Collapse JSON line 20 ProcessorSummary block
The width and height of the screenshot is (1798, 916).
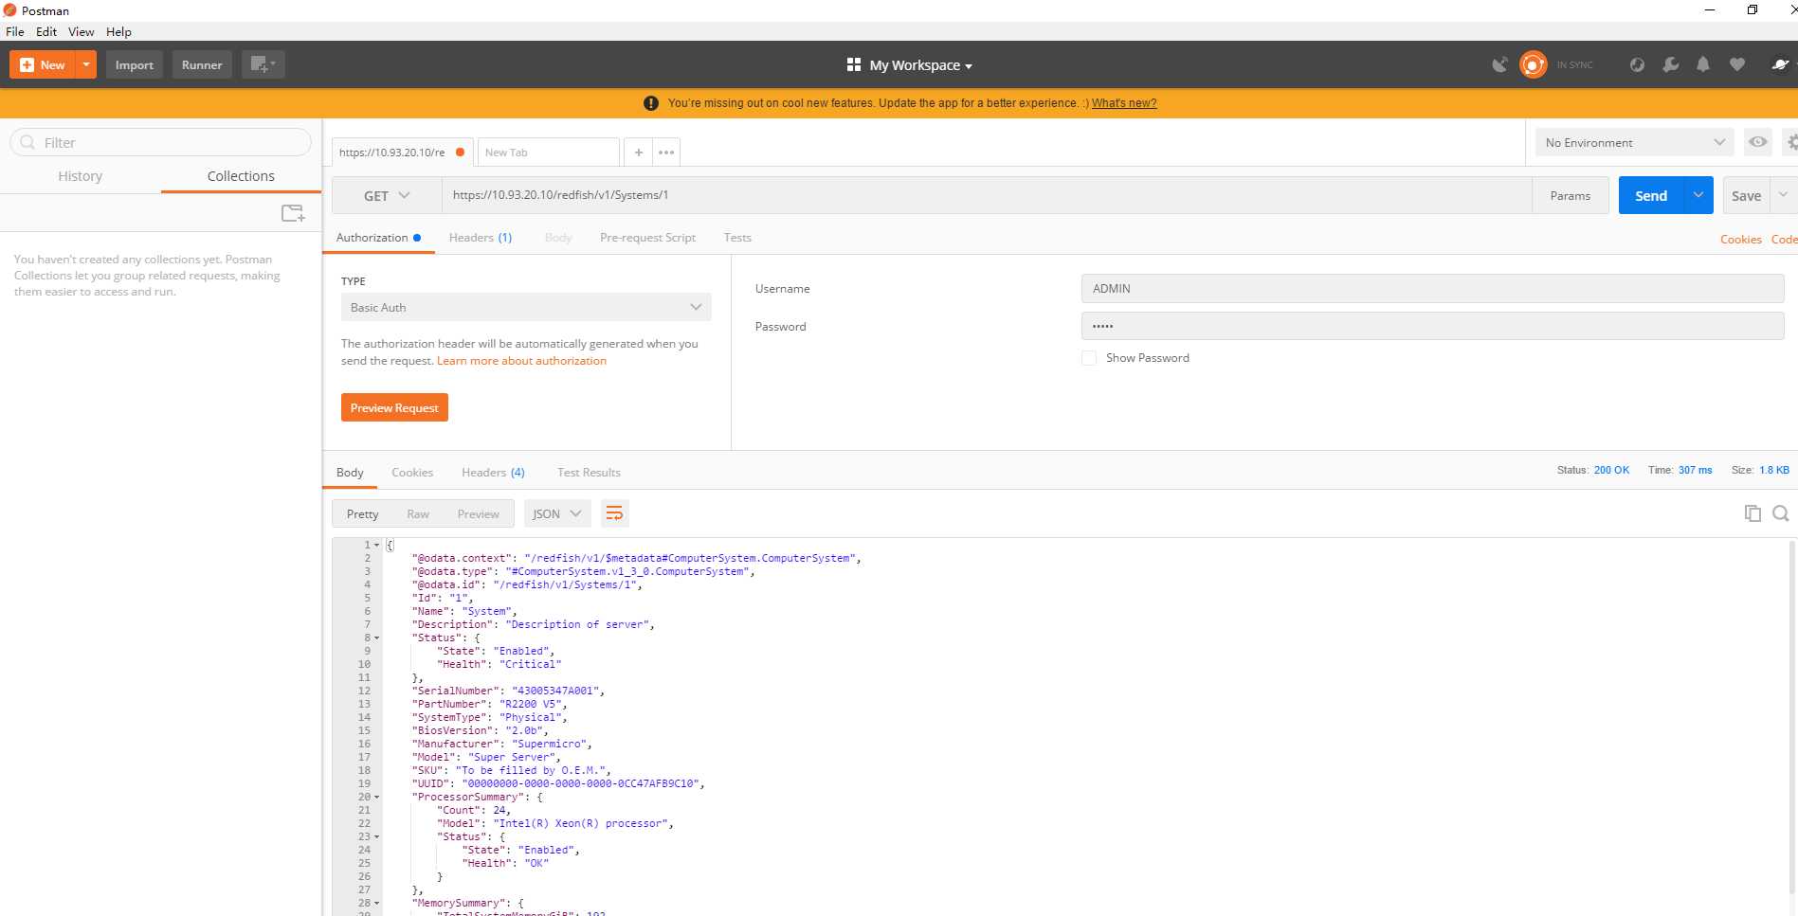click(377, 797)
